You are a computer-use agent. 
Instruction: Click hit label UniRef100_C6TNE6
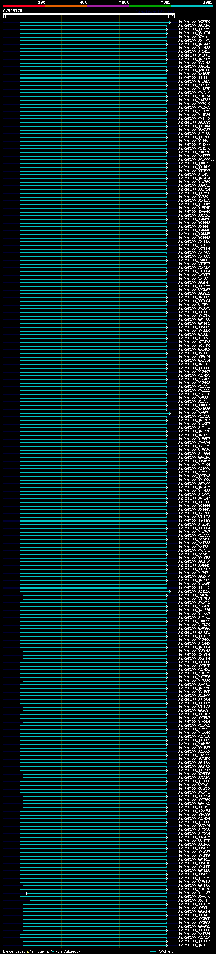click(x=194, y=242)
